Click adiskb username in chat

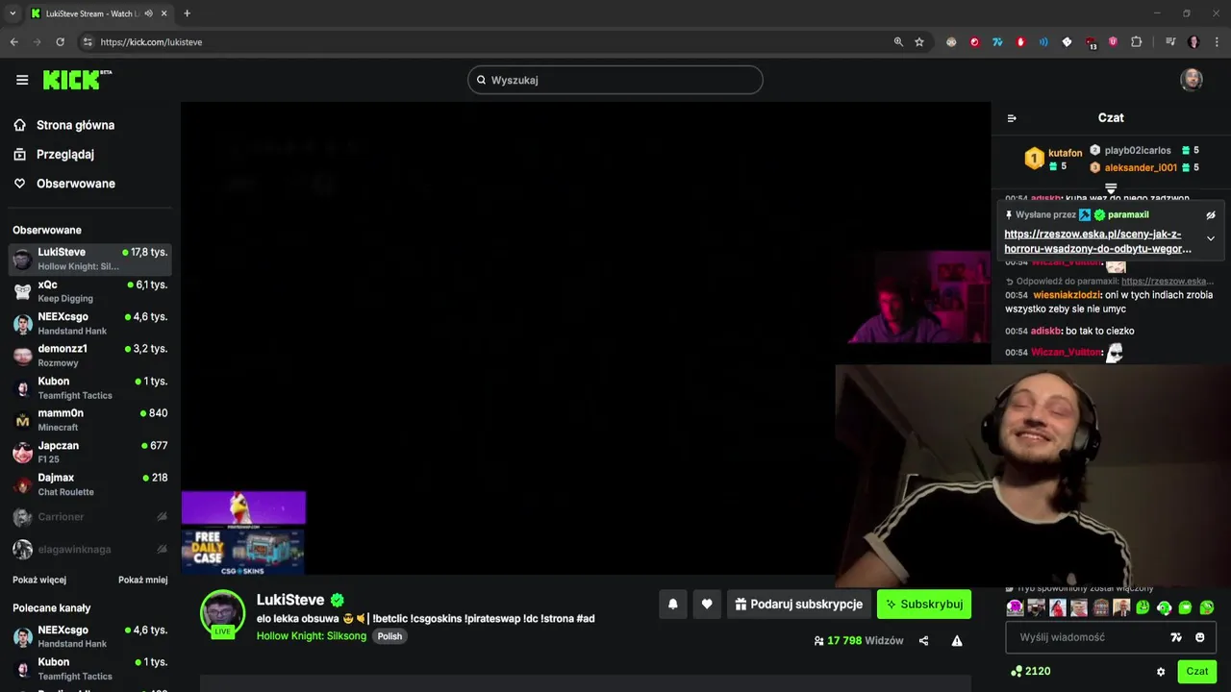(x=1045, y=331)
